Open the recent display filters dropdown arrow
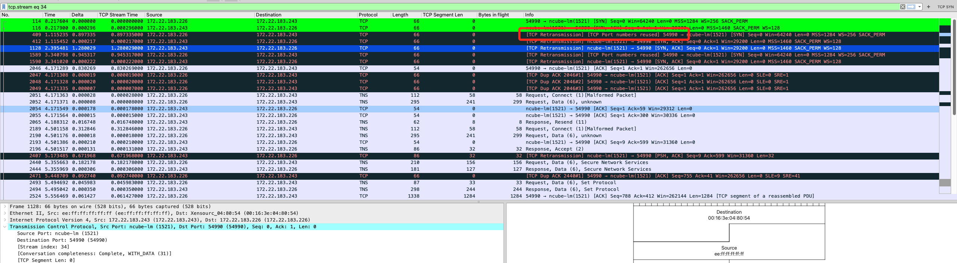 pyautogui.click(x=919, y=7)
